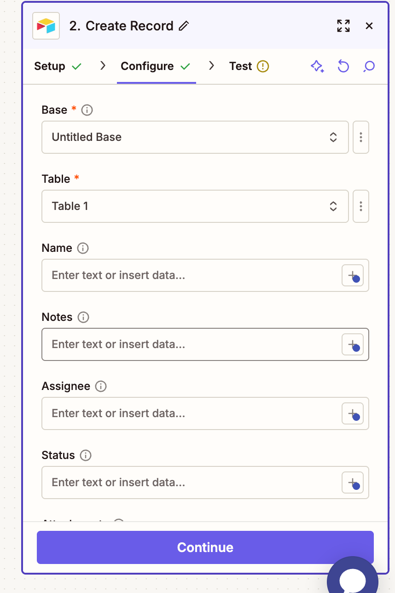This screenshot has width=395, height=593.
Task: Insert data into the Status field using the plus button
Action: [x=352, y=483]
